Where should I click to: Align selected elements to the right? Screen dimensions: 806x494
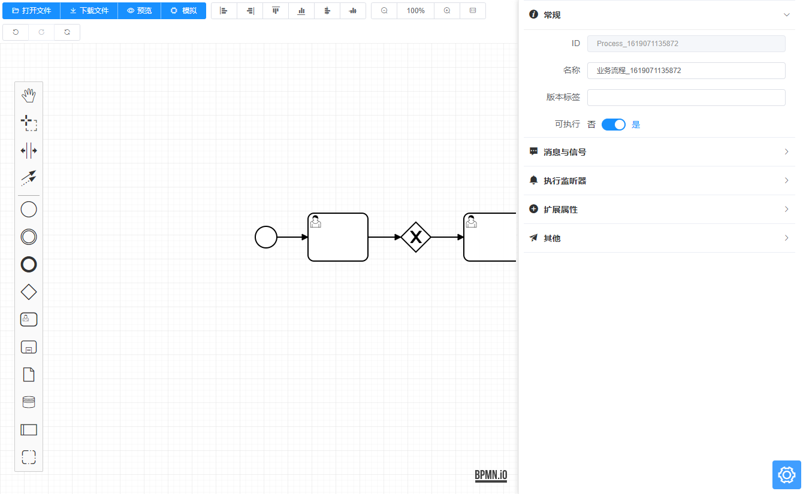click(250, 11)
